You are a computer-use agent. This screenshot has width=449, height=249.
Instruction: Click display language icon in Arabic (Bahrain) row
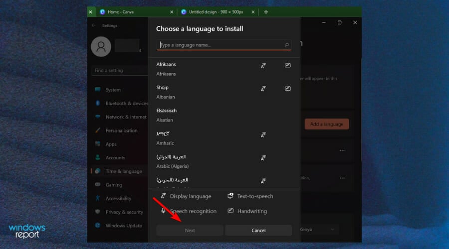[263, 181]
